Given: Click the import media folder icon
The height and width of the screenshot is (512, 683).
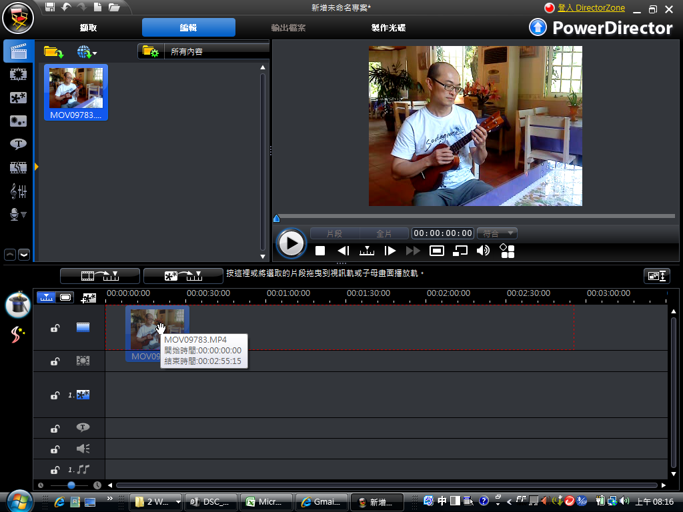Looking at the screenshot, I should (53, 51).
